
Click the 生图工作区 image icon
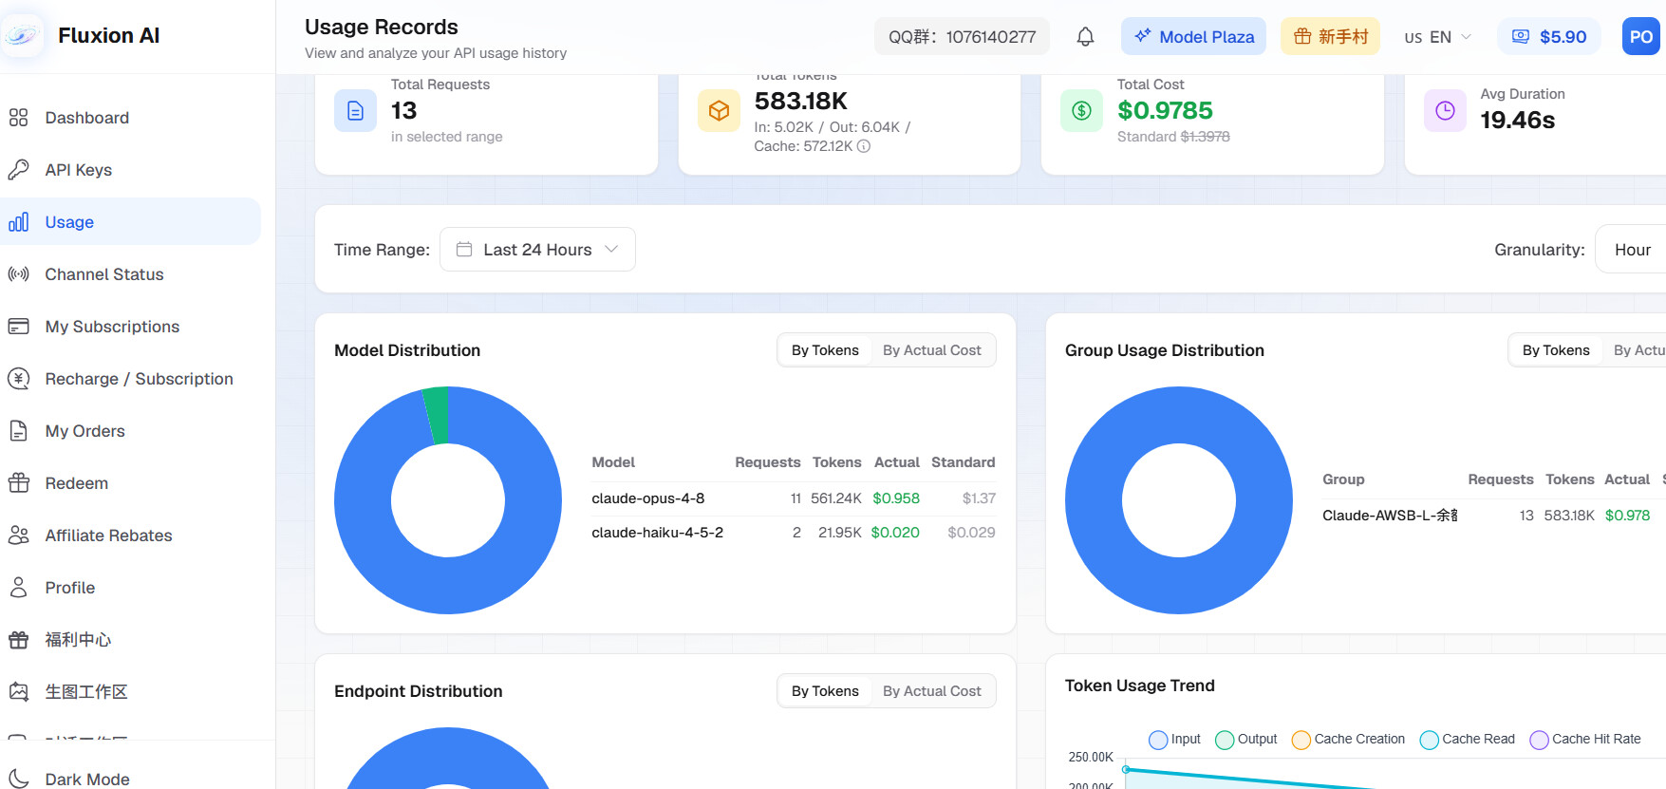[18, 692]
